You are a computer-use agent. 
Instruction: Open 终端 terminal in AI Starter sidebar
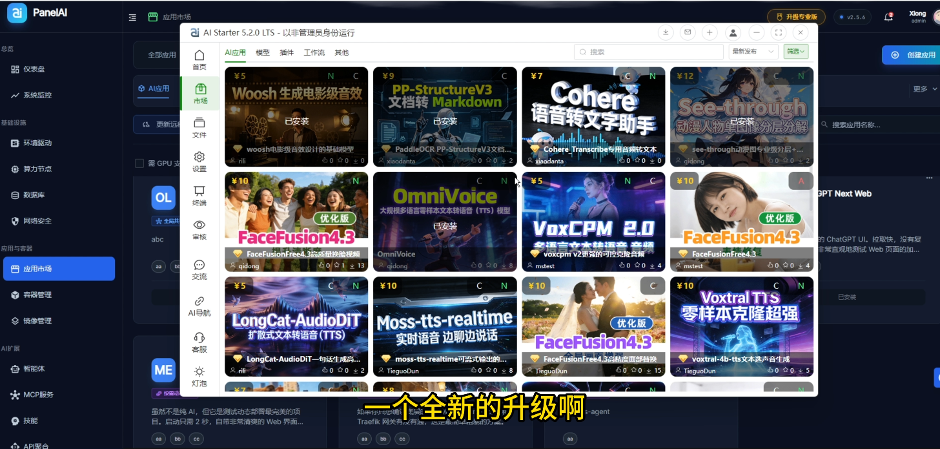point(199,196)
